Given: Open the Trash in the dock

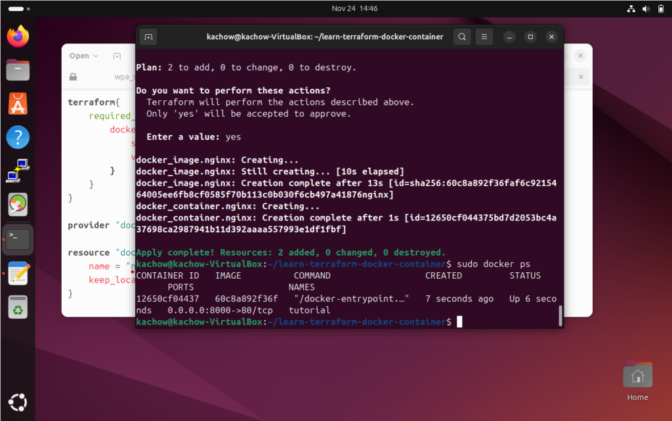Looking at the screenshot, I should click(x=18, y=307).
